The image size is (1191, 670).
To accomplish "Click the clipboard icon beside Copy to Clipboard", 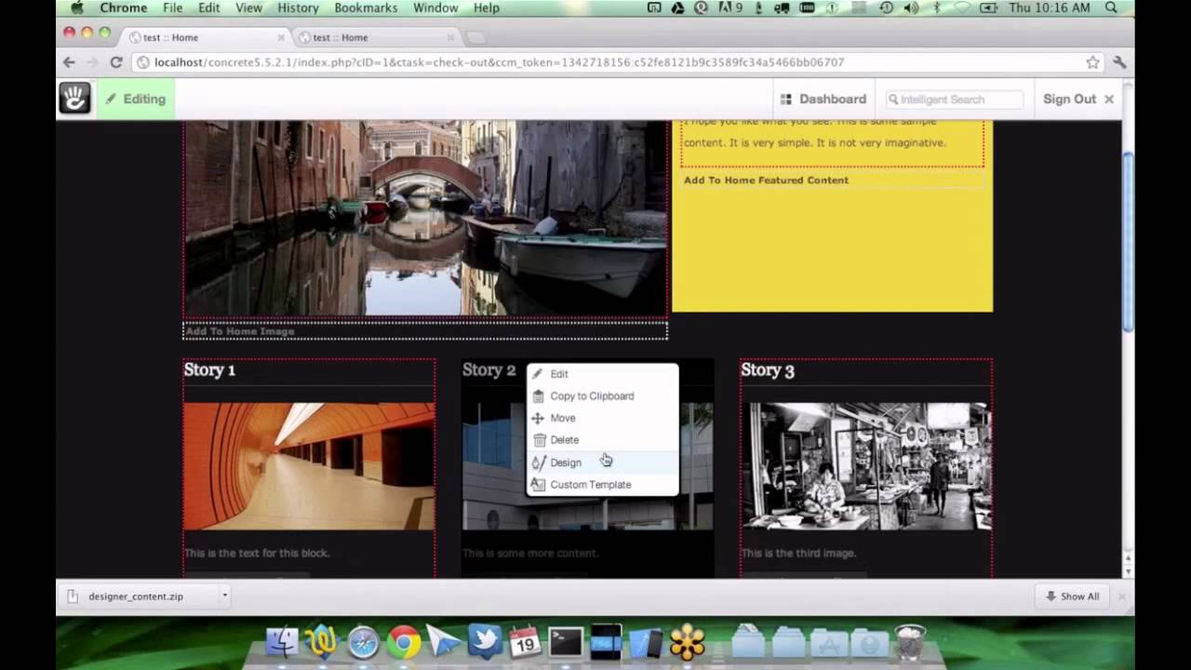I will (x=538, y=396).
